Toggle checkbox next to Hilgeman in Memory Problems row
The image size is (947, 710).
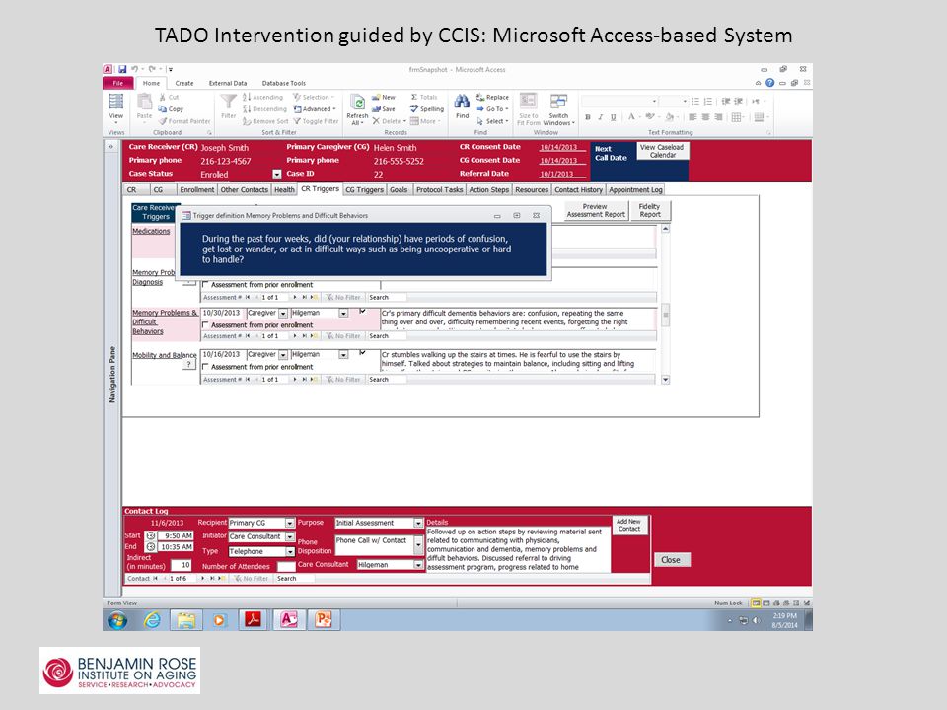[362, 311]
